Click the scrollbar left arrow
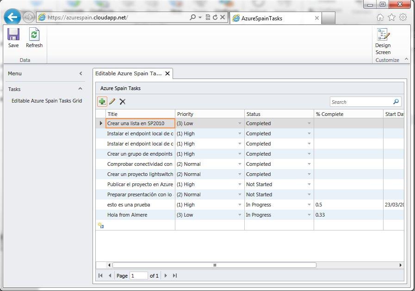 (x=109, y=265)
